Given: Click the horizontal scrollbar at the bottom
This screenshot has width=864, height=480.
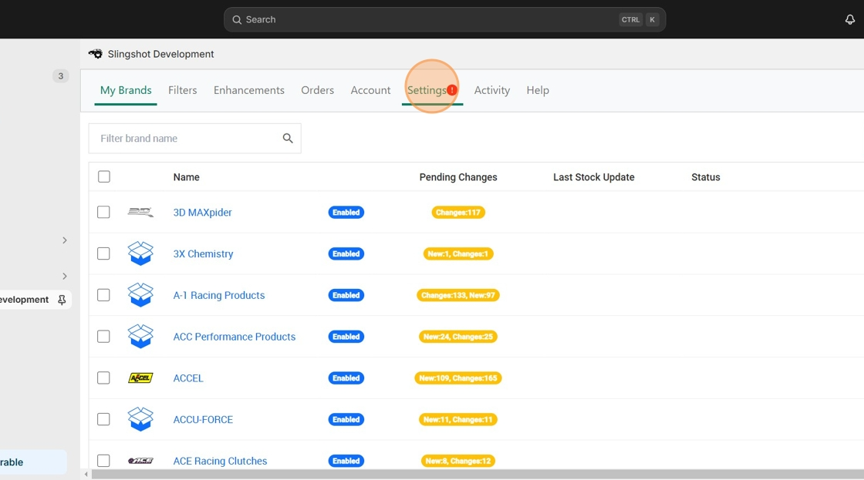Looking at the screenshot, I should 478,474.
